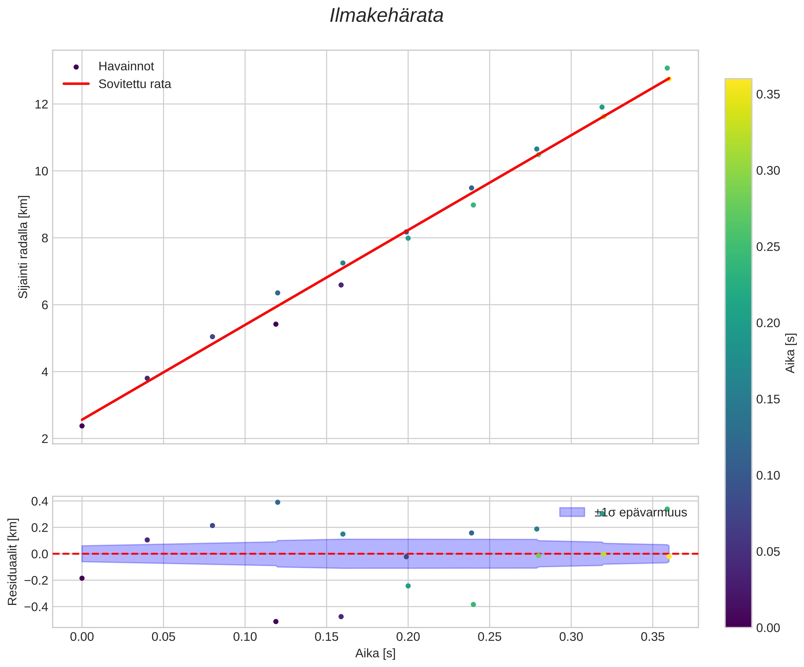Click the yellow data point at the fitted line end
804x667 pixels.
click(x=669, y=79)
